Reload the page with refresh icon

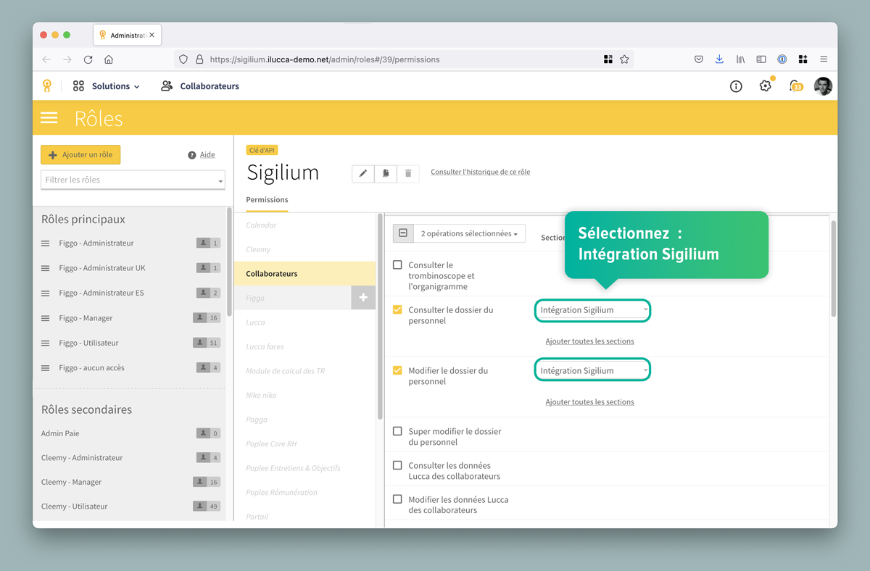tap(88, 59)
